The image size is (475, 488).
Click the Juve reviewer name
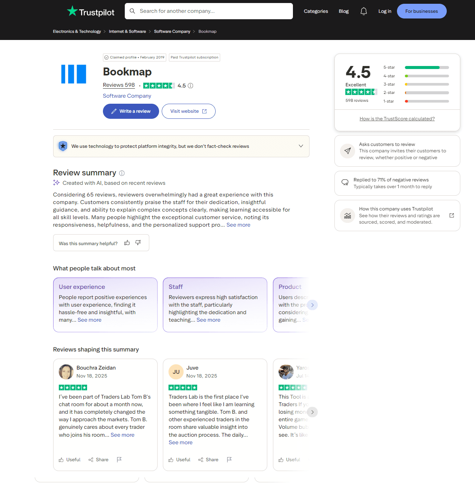(x=192, y=368)
